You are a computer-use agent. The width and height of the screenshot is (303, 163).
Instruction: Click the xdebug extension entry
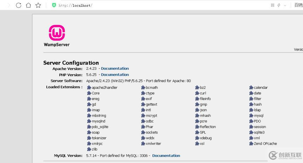tap(205, 138)
